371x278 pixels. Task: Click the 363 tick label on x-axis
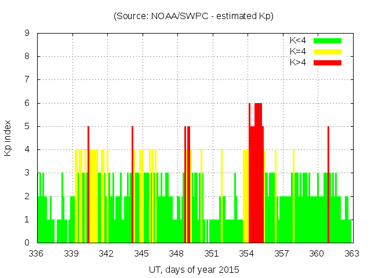click(351, 254)
